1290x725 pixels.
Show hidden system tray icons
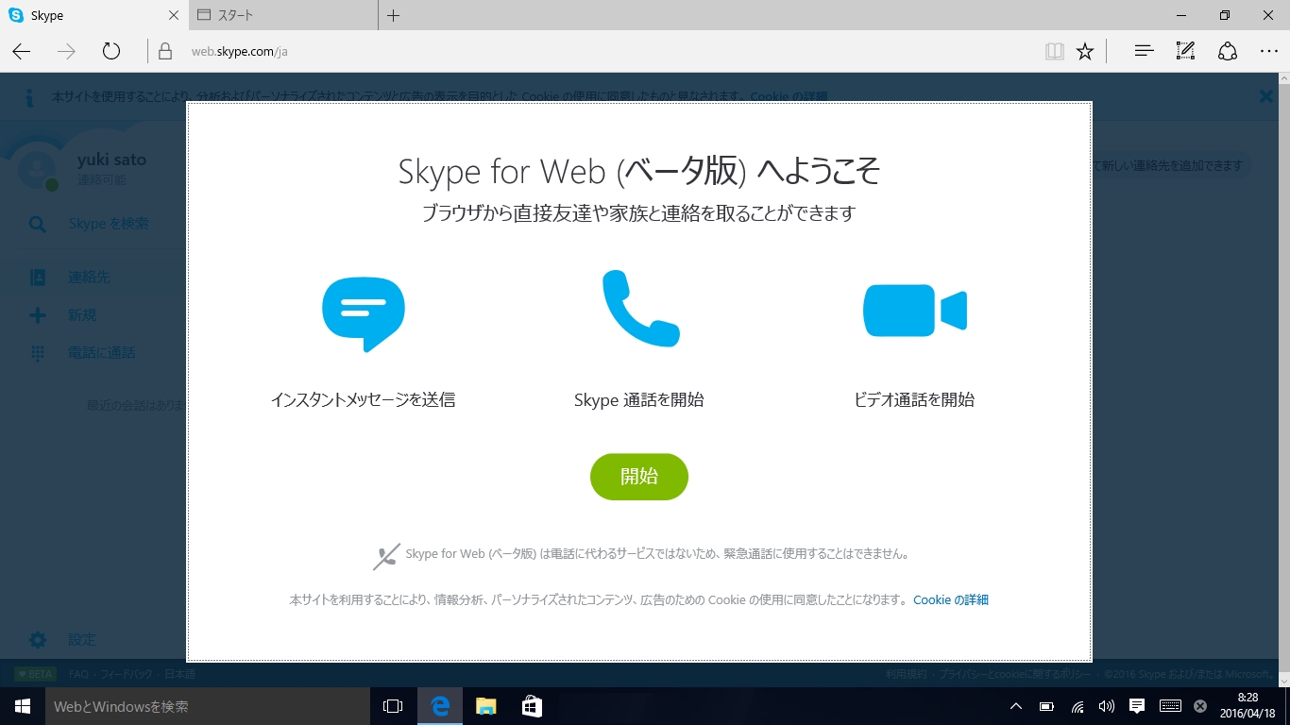click(1016, 706)
